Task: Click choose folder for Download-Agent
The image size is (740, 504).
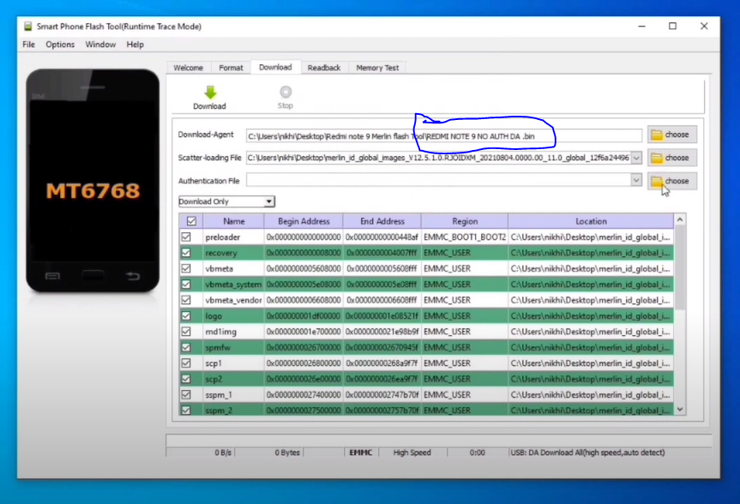Action: pos(672,135)
